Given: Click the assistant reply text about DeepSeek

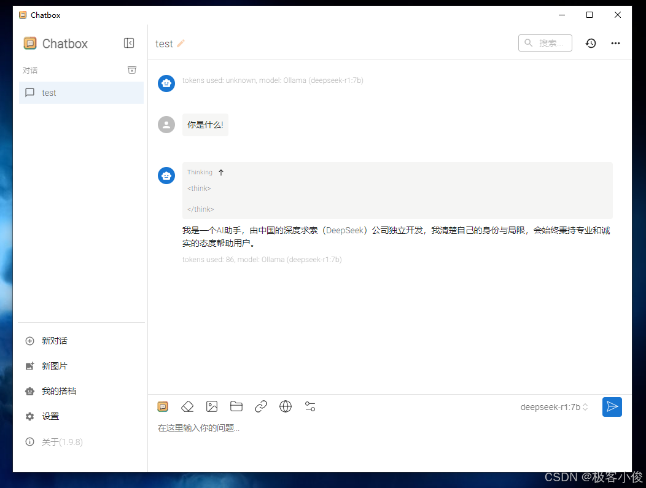Looking at the screenshot, I should pyautogui.click(x=396, y=237).
